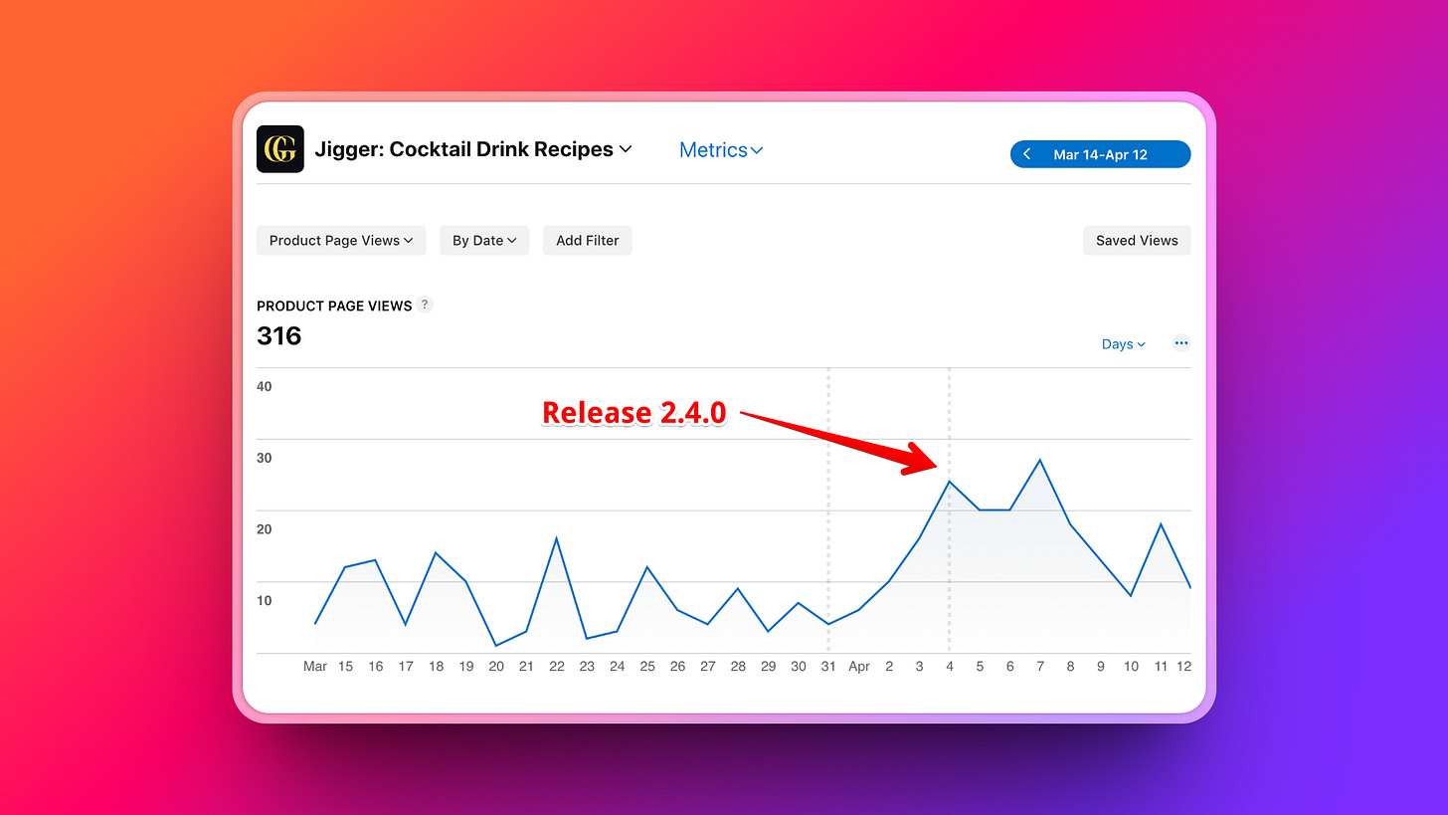
Task: Click the chart peak at Apr 7
Action: point(1040,460)
